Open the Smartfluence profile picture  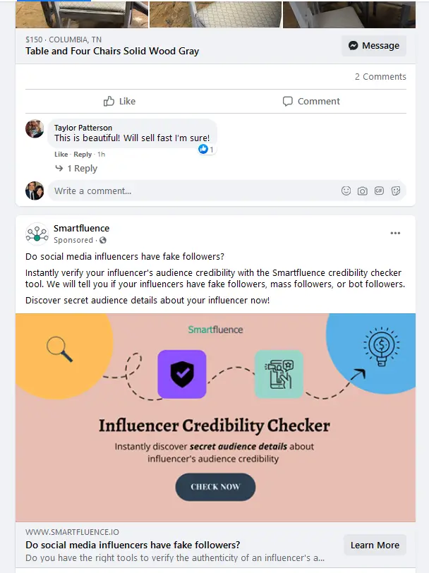tap(36, 232)
